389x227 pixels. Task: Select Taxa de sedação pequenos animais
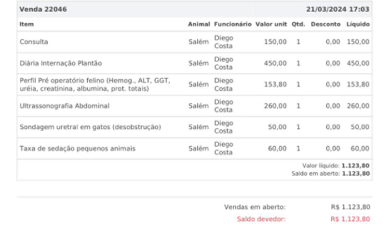[77, 148]
